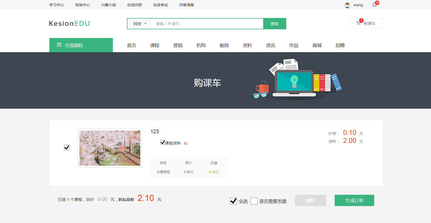The image size is (431, 223).
Task: Open the 招聘 navigation item
Action: coord(340,45)
